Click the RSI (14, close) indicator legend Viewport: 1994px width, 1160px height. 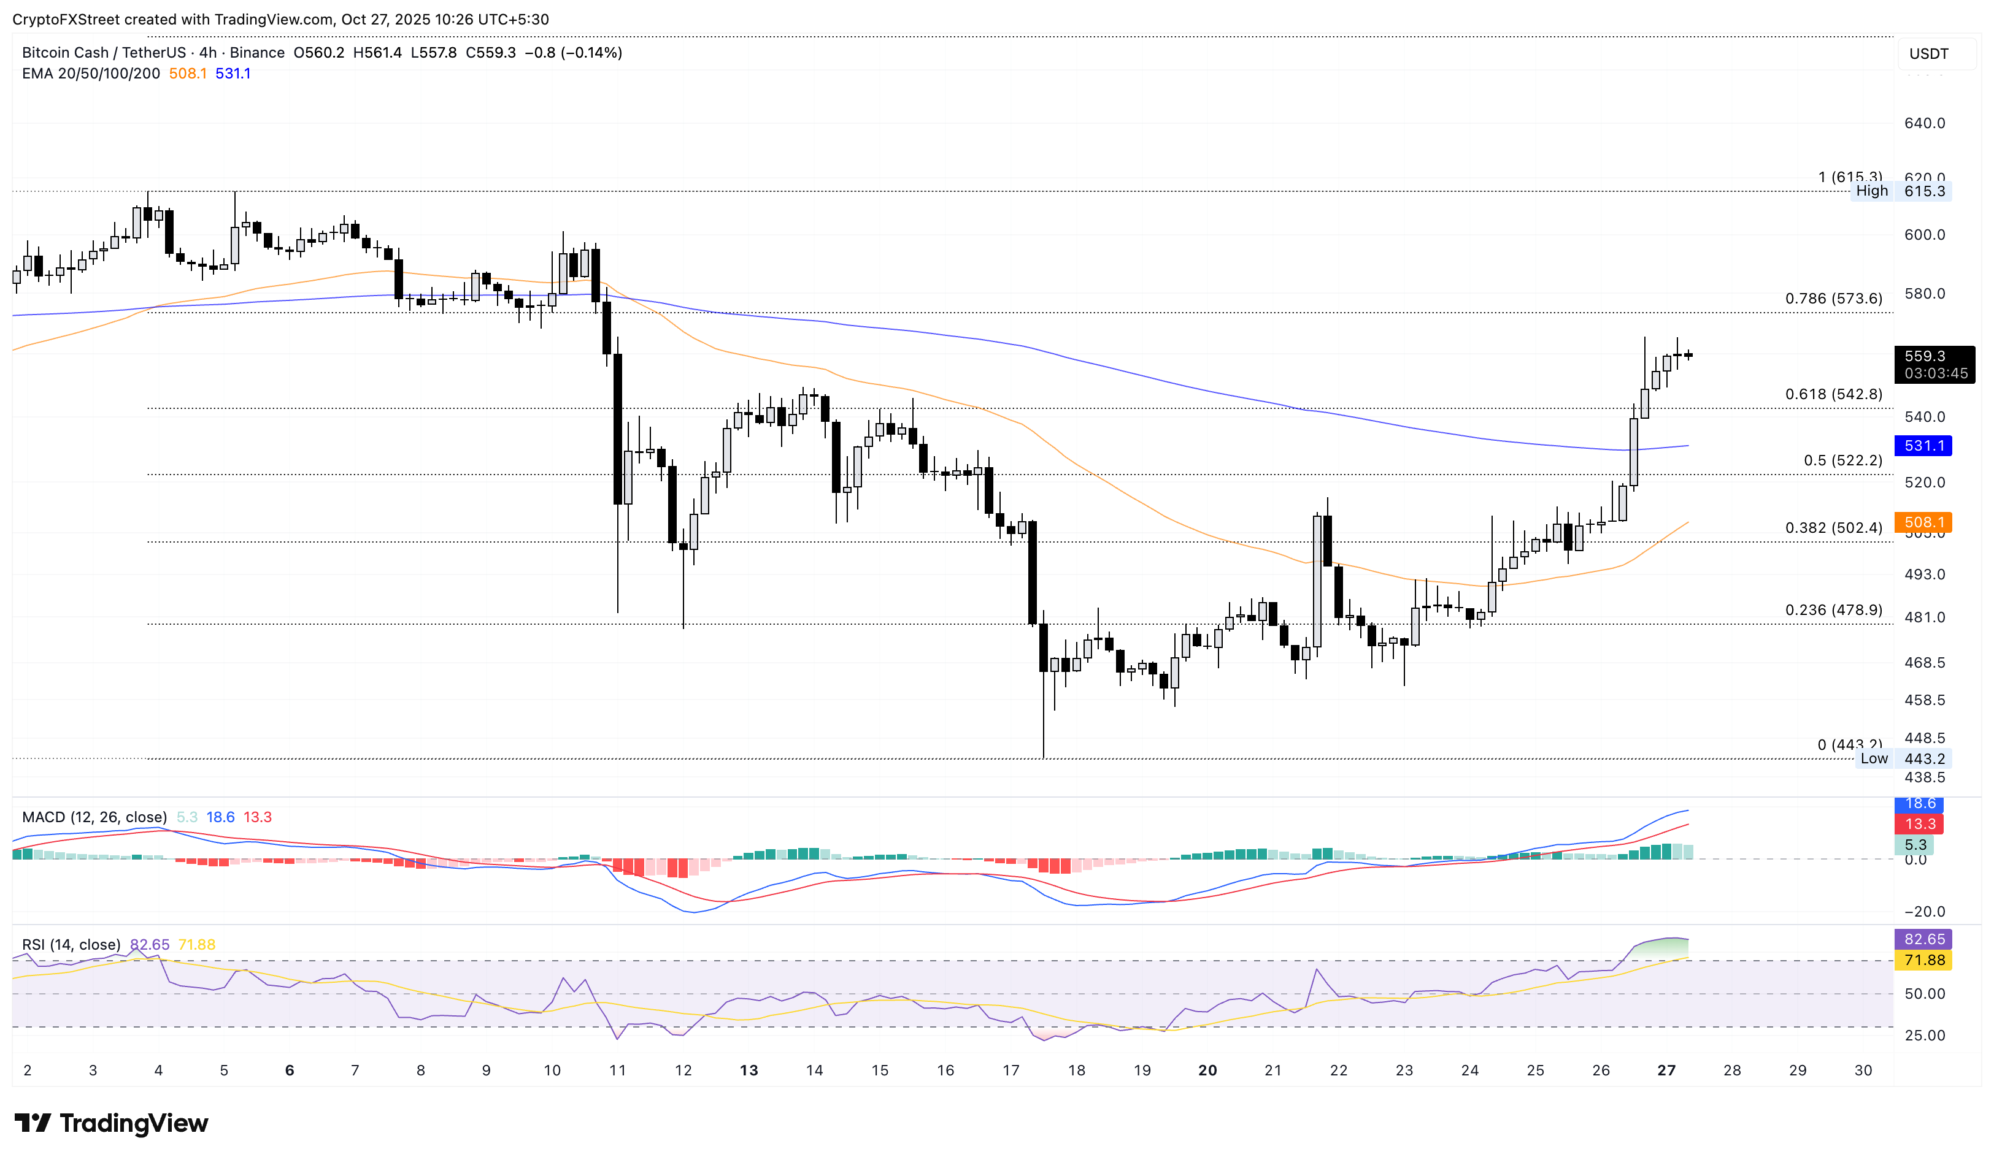71,945
